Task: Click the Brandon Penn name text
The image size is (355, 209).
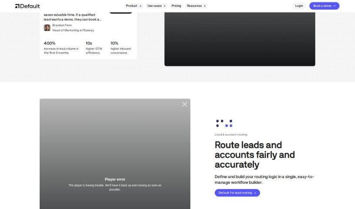Action: pos(62,25)
